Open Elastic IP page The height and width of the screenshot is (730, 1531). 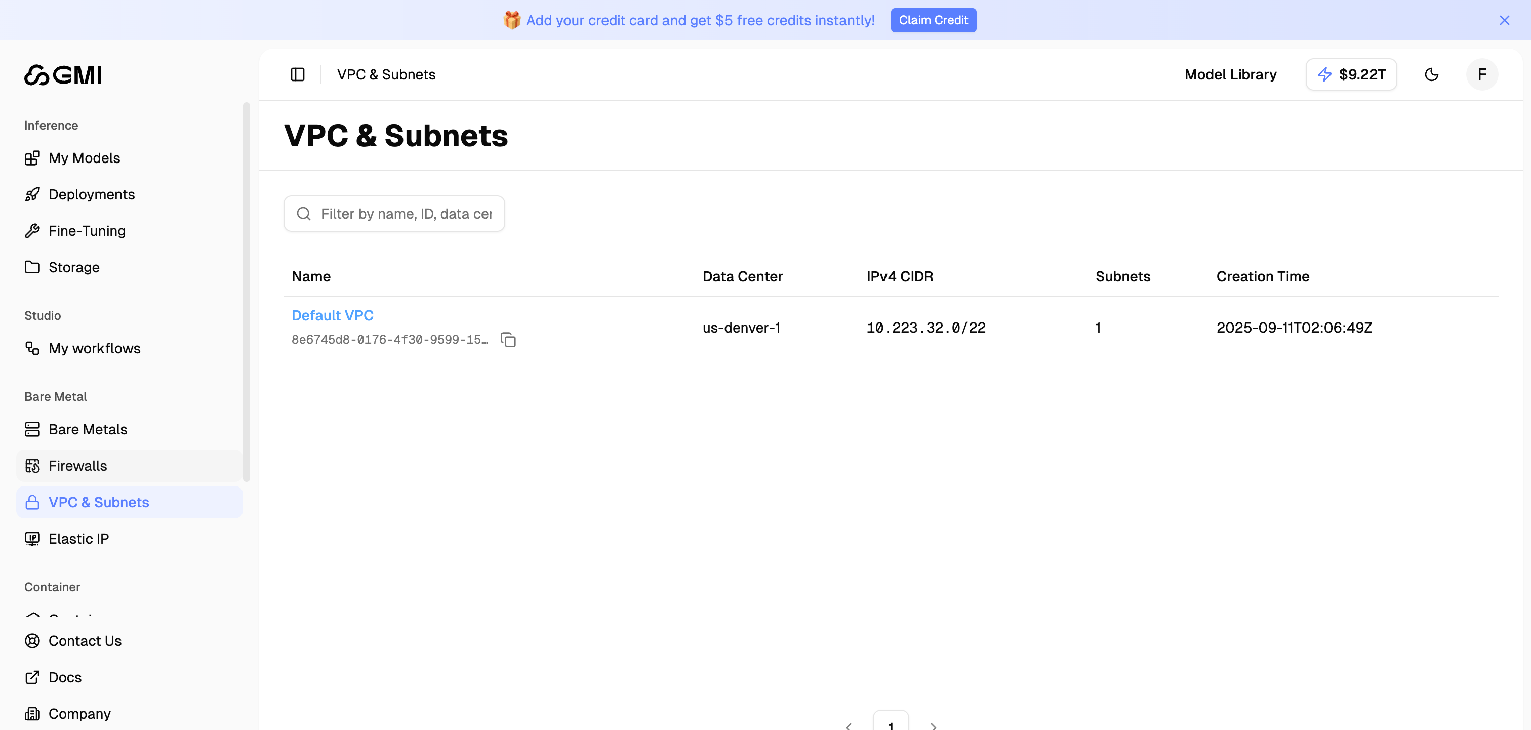point(78,539)
